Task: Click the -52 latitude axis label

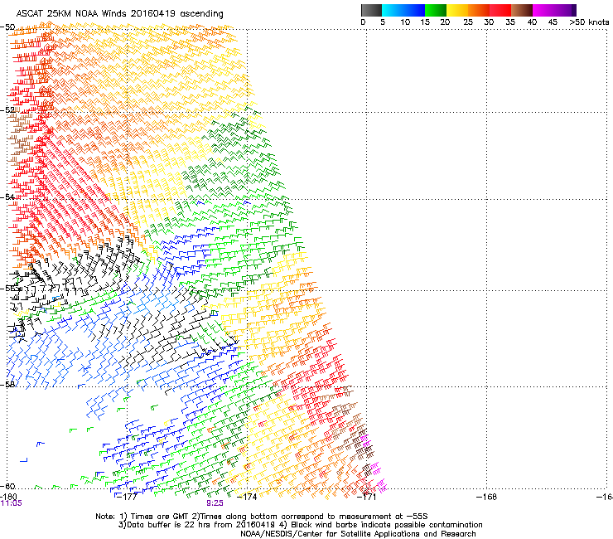Action: pos(7,110)
